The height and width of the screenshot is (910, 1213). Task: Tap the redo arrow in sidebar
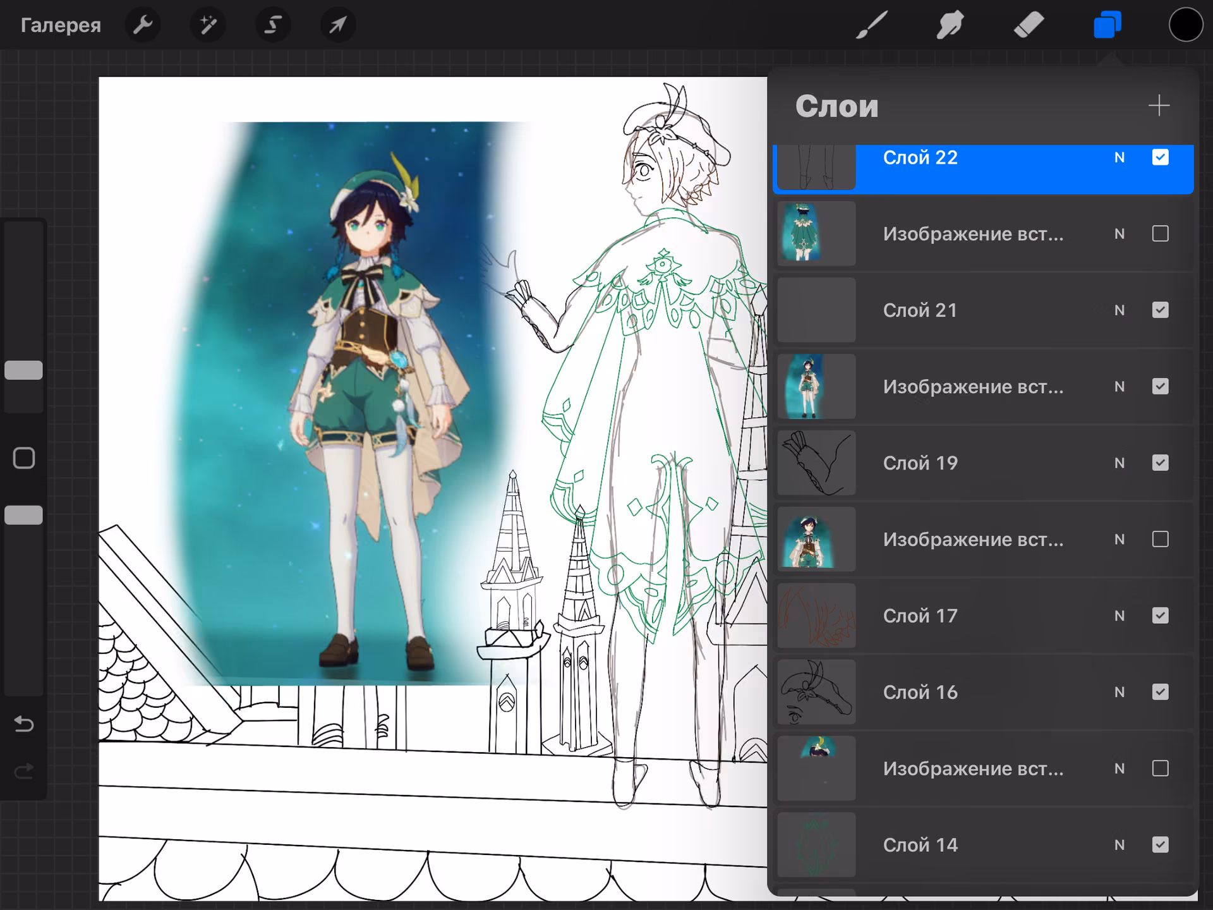[24, 772]
